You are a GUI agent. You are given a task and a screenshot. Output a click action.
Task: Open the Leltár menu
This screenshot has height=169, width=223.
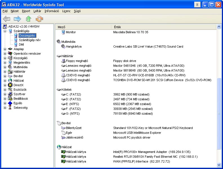click(37, 11)
